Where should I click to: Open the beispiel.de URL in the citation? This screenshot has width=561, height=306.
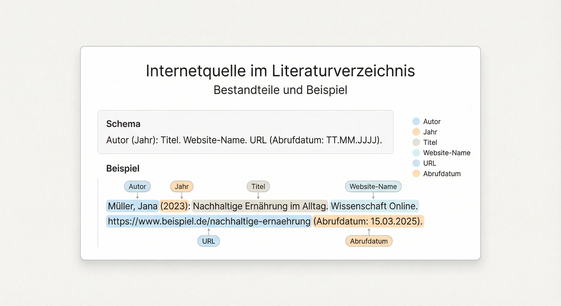209,221
